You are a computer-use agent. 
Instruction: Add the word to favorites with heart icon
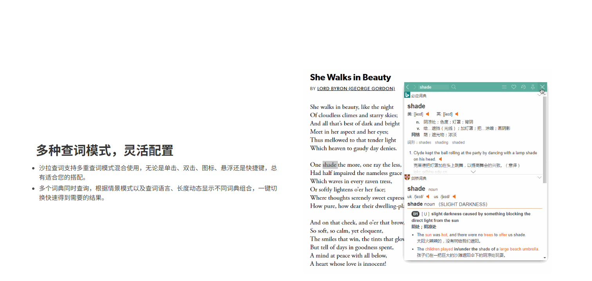pyautogui.click(x=514, y=87)
